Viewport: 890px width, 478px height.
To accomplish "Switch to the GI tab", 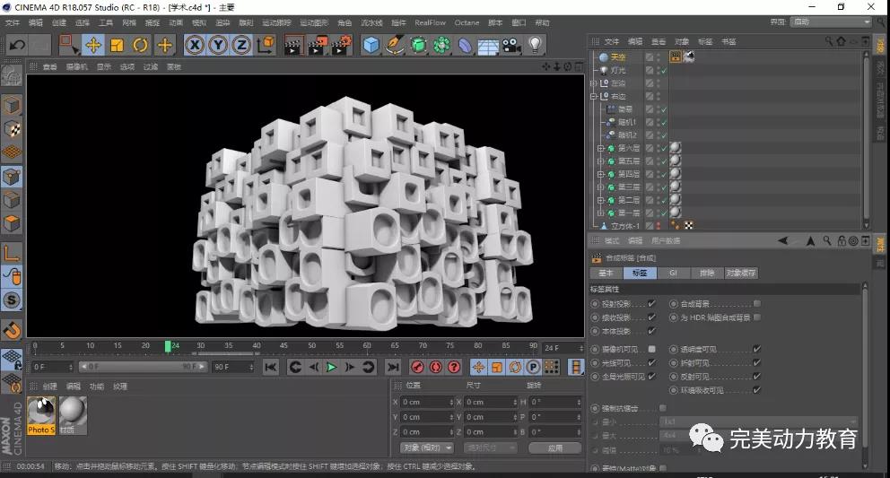I will coord(673,273).
